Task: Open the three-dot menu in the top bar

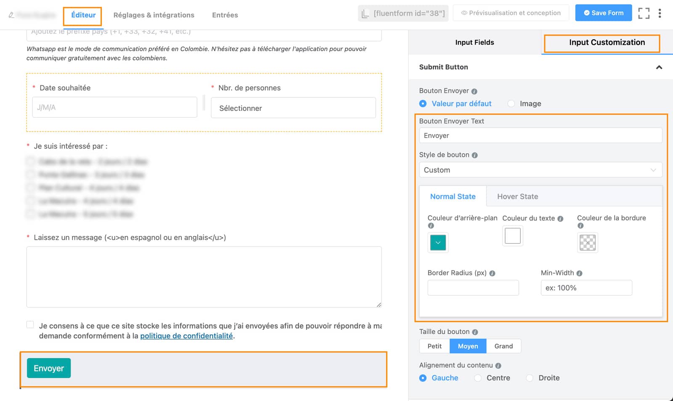Action: 660,13
